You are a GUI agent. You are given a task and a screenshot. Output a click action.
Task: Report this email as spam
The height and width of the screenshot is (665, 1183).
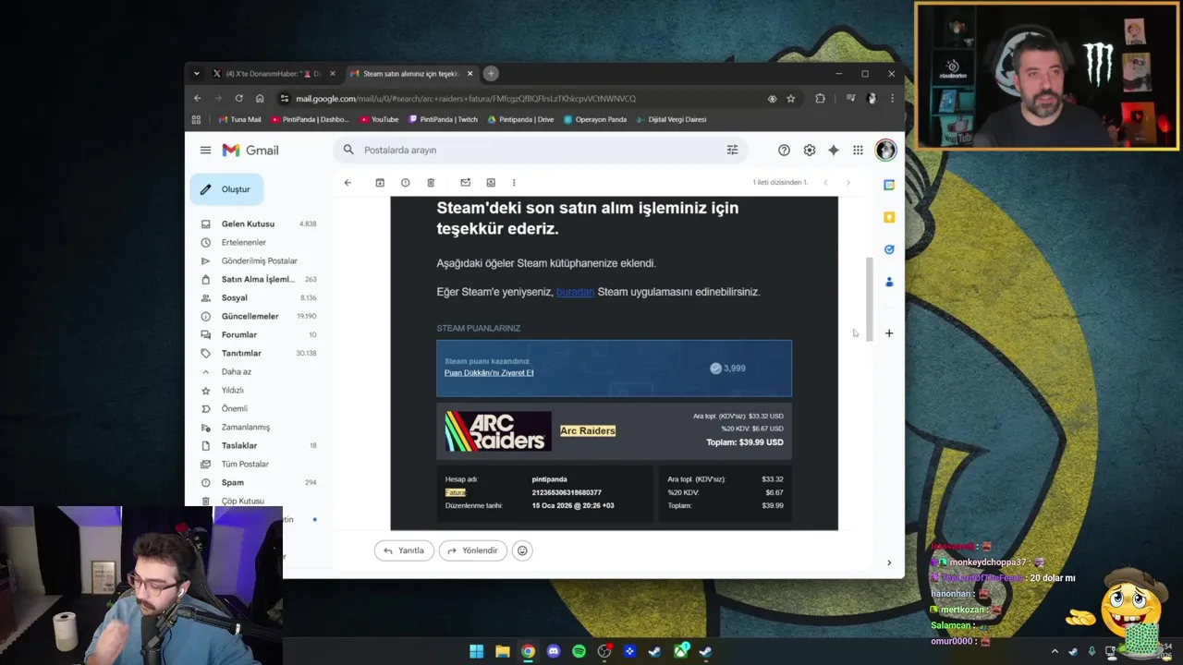(x=405, y=182)
